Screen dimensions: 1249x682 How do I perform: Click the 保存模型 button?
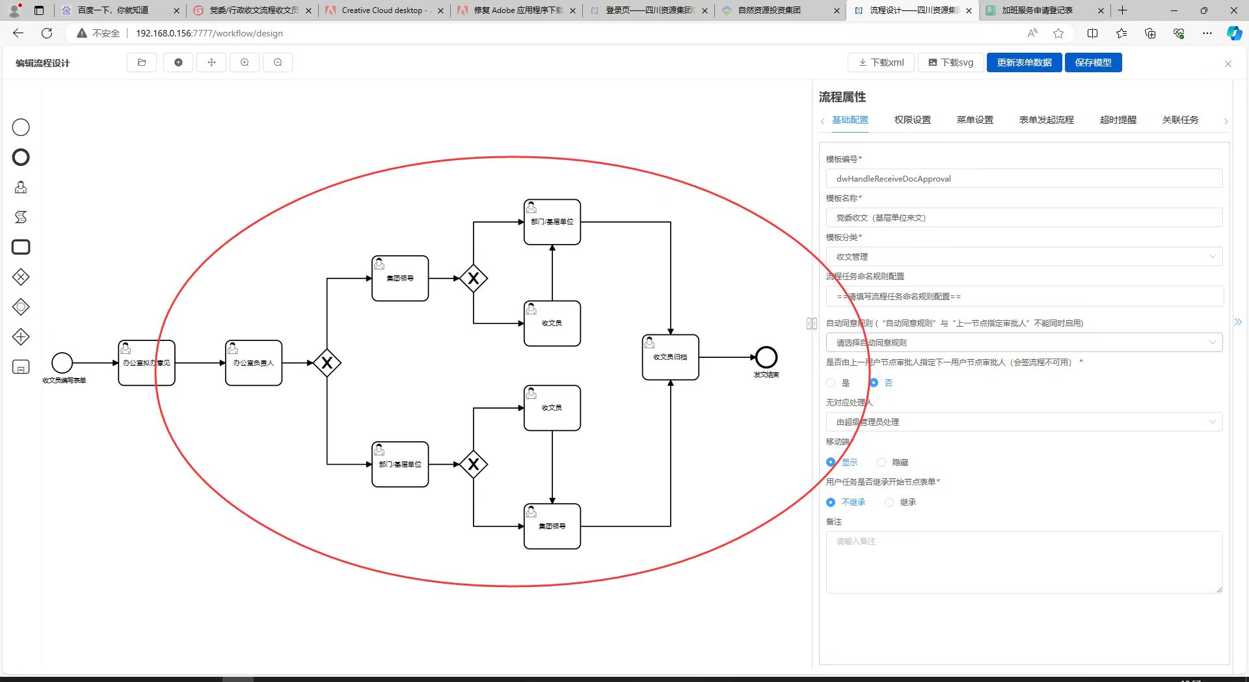pyautogui.click(x=1093, y=62)
